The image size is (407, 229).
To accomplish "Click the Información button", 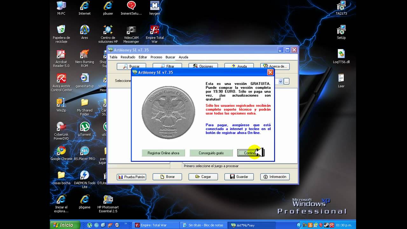I will 275,177.
